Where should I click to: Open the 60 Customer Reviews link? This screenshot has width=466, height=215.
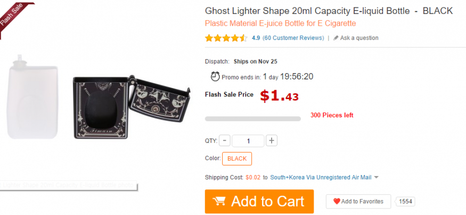tap(293, 38)
